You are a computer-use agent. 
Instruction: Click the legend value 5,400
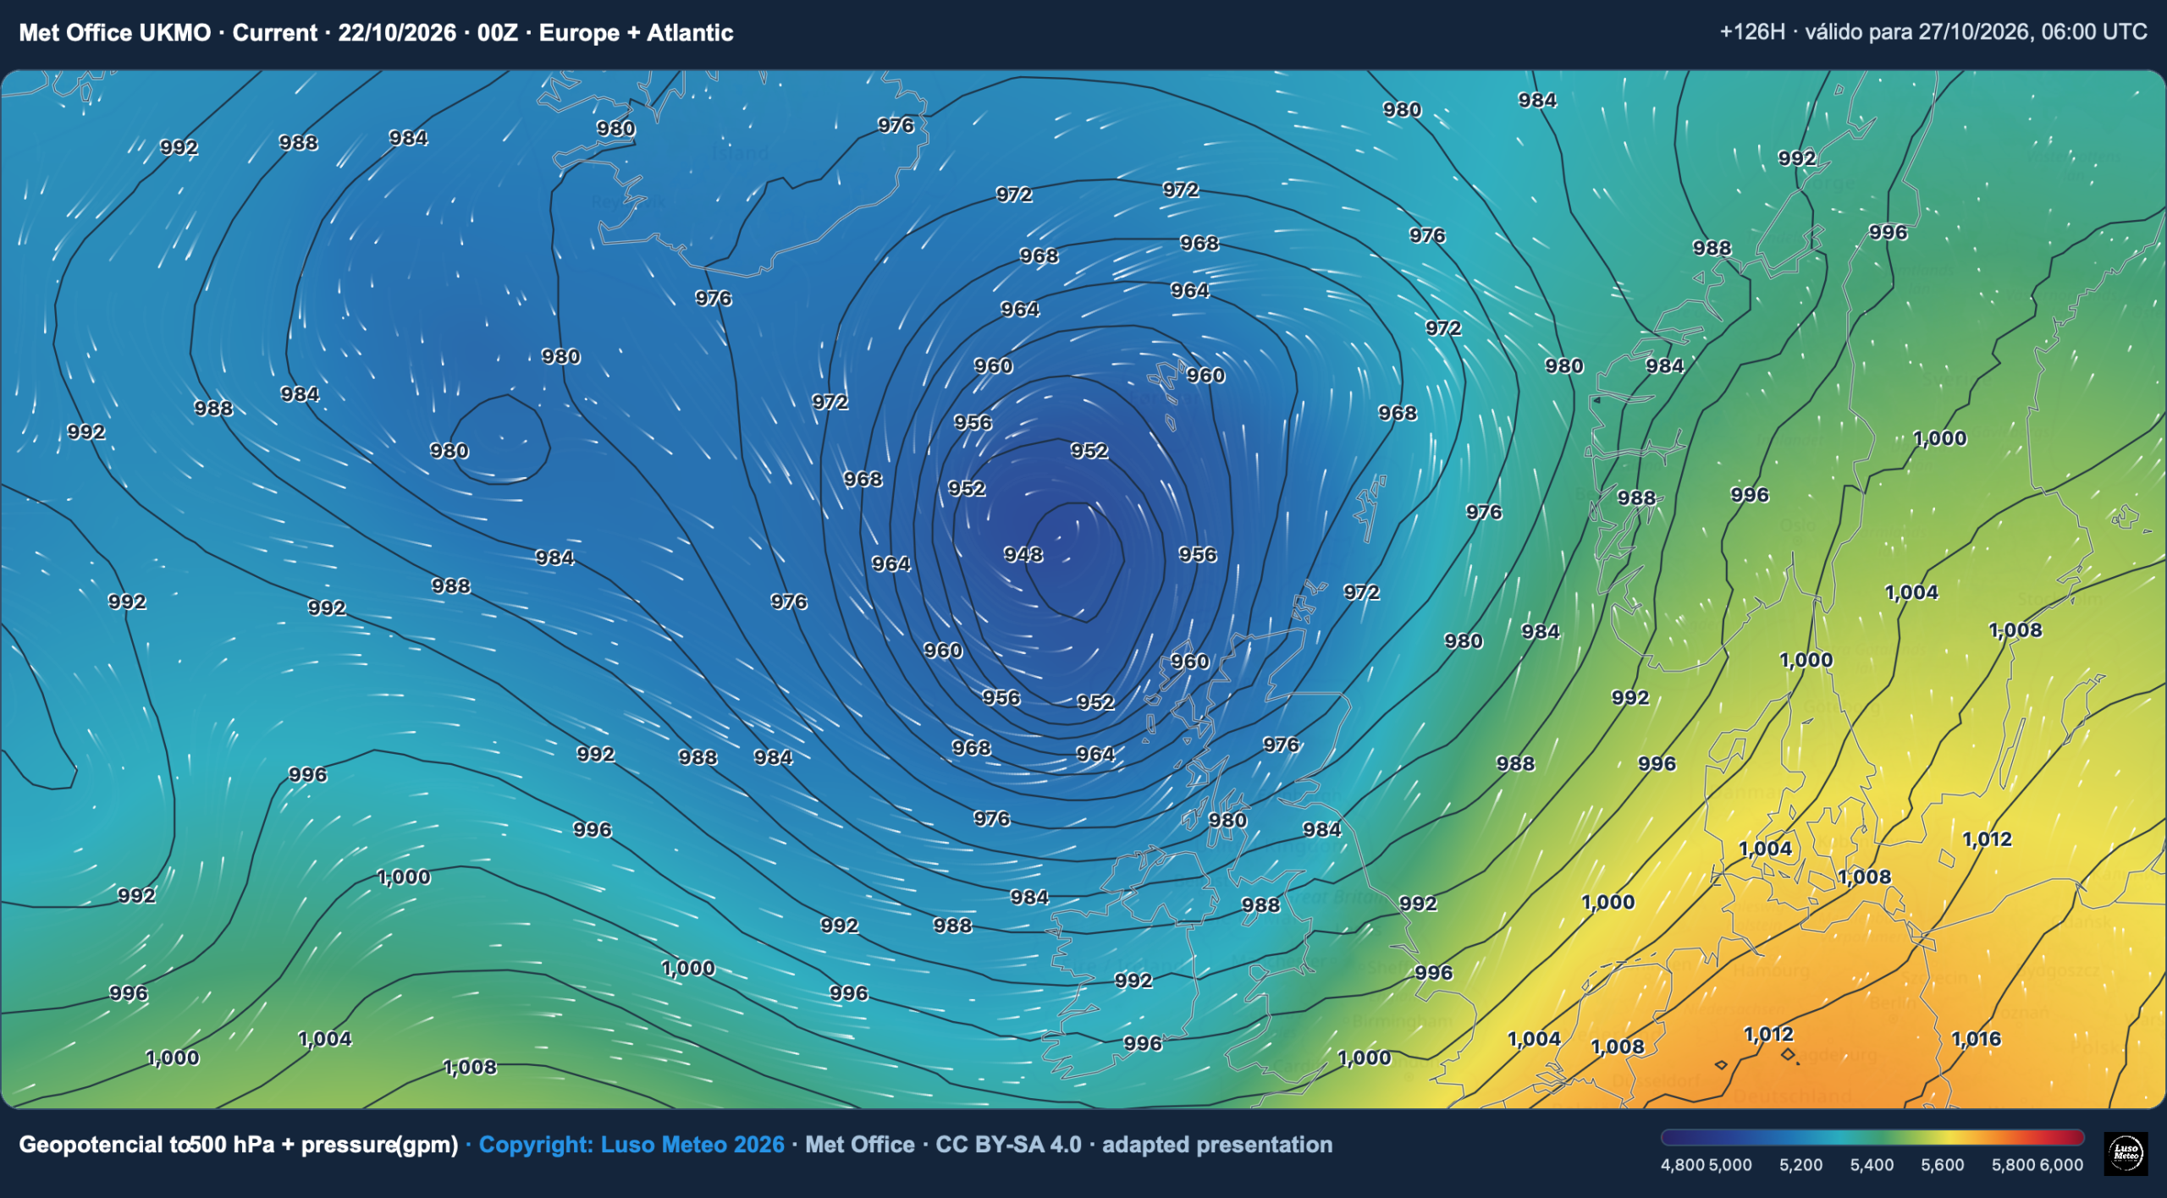pos(1872,1165)
